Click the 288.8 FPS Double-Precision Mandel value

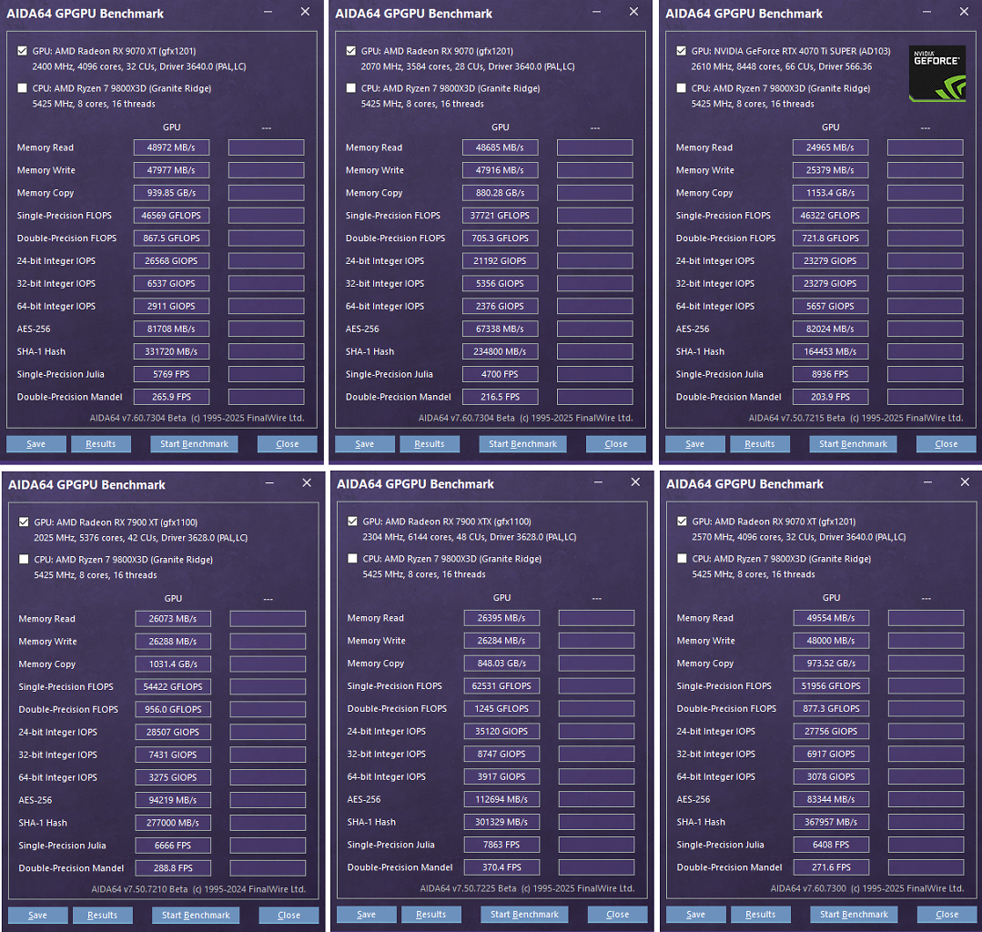[x=173, y=868]
